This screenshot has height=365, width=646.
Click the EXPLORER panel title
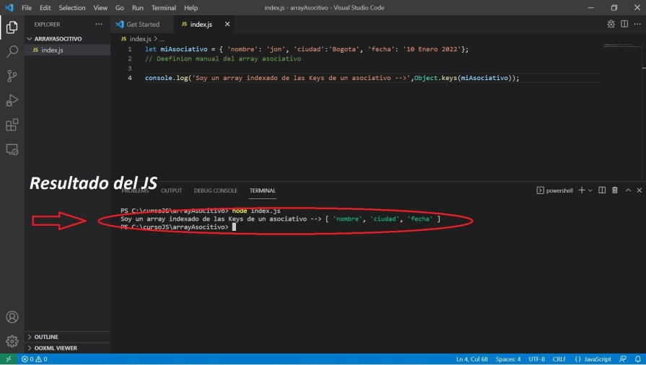coord(47,25)
